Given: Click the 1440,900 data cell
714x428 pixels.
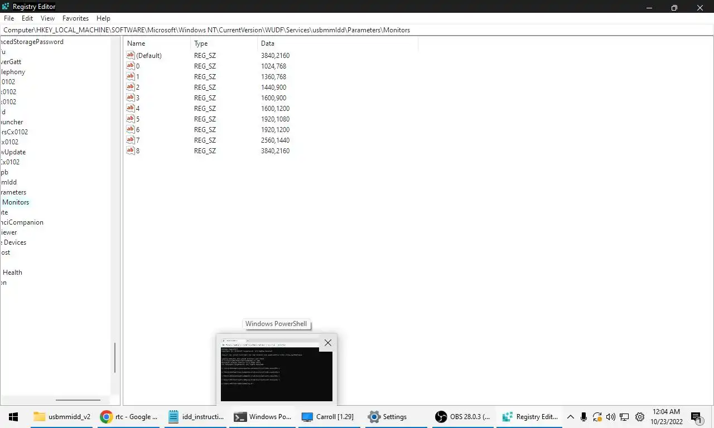Looking at the screenshot, I should 273,87.
